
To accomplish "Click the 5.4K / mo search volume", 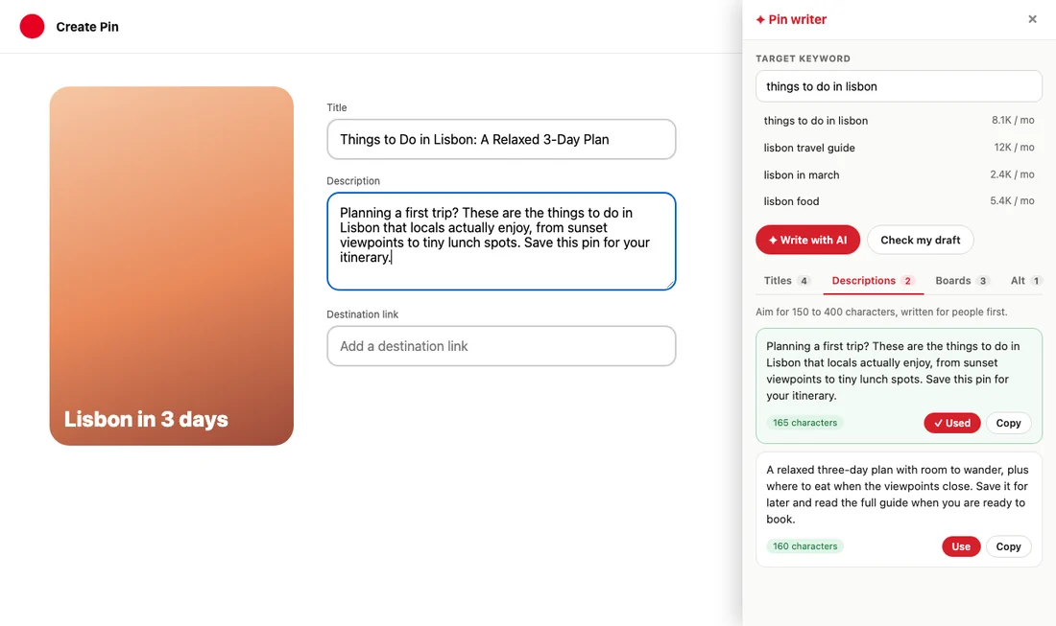I will (x=1012, y=201).
